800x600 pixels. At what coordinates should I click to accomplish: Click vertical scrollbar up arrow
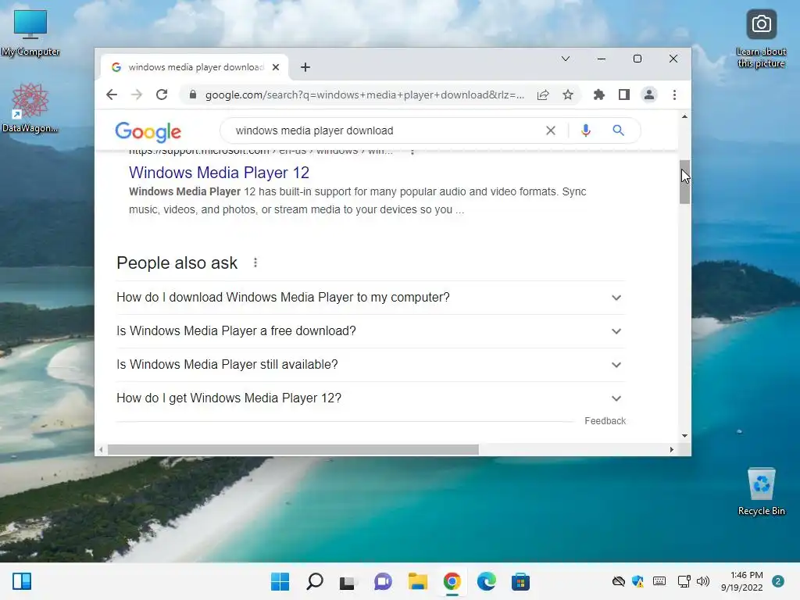tap(684, 117)
